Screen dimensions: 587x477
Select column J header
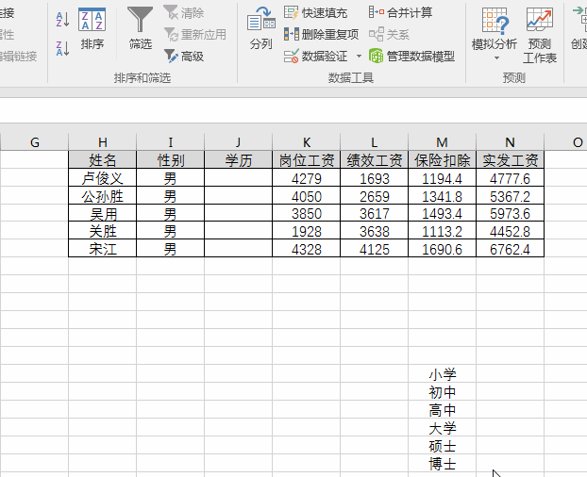tap(239, 142)
